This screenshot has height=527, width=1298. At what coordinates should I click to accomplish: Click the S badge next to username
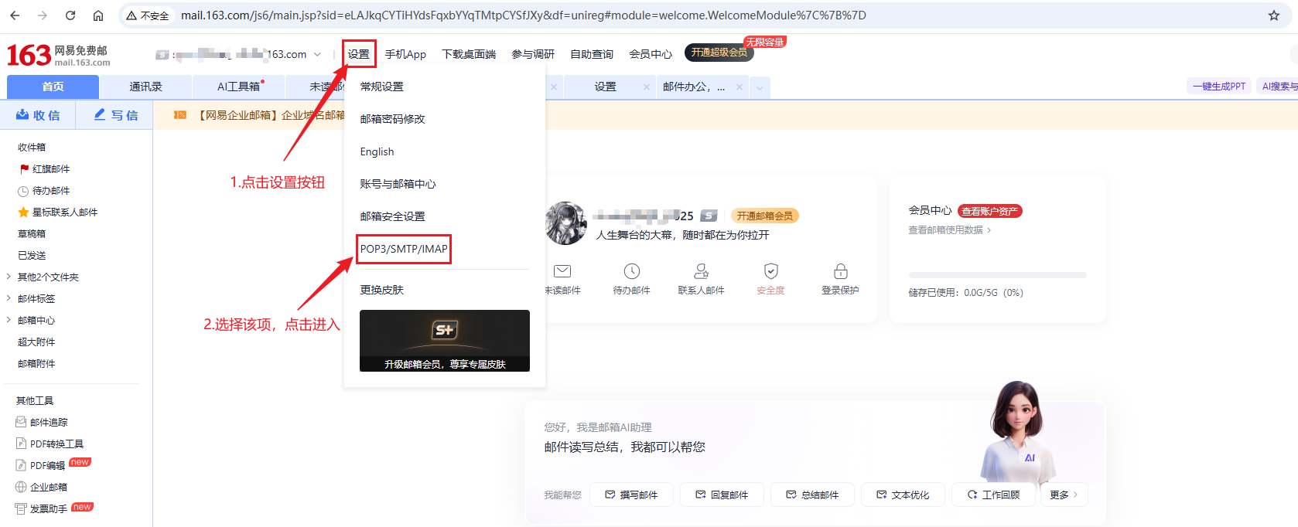[709, 216]
